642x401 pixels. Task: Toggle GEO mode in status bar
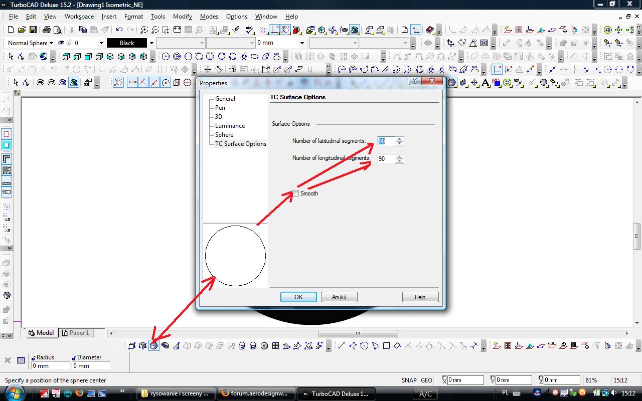426,380
